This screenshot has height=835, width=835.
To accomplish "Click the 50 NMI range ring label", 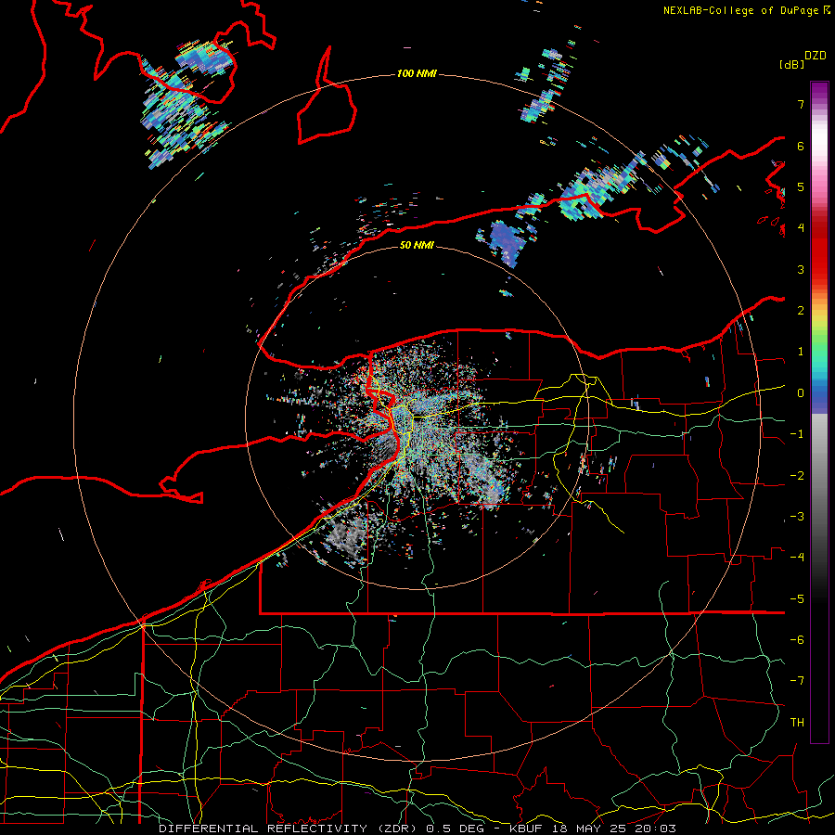I will (417, 245).
